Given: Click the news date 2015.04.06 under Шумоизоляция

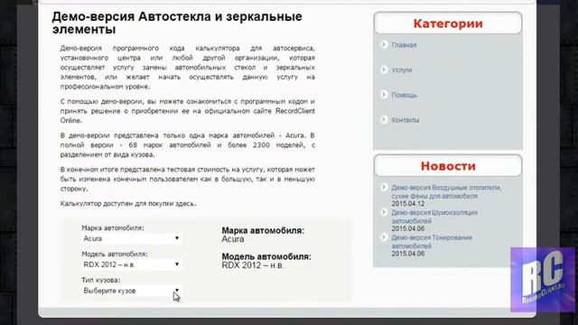Looking at the screenshot, I should click(408, 228).
